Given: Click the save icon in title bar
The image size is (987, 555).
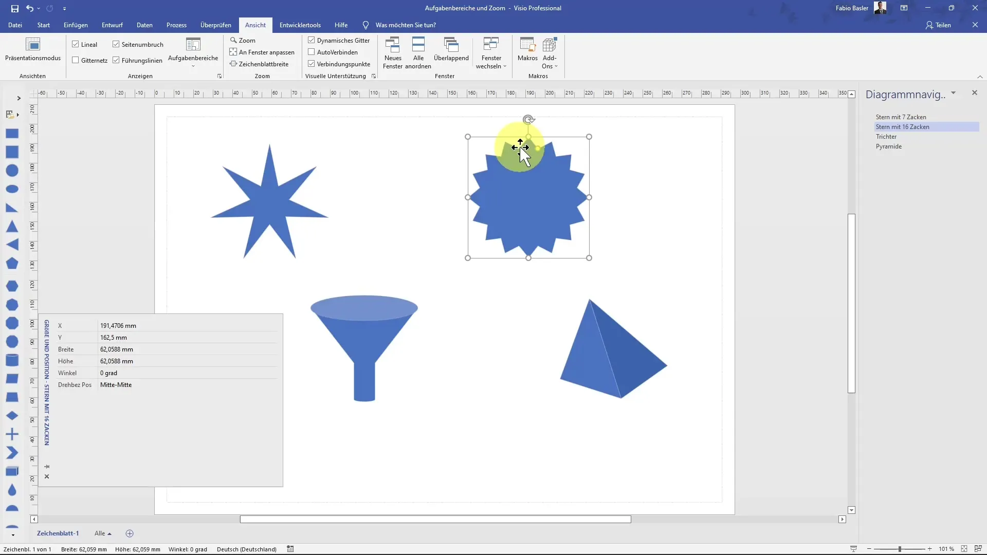Looking at the screenshot, I should tap(14, 8).
